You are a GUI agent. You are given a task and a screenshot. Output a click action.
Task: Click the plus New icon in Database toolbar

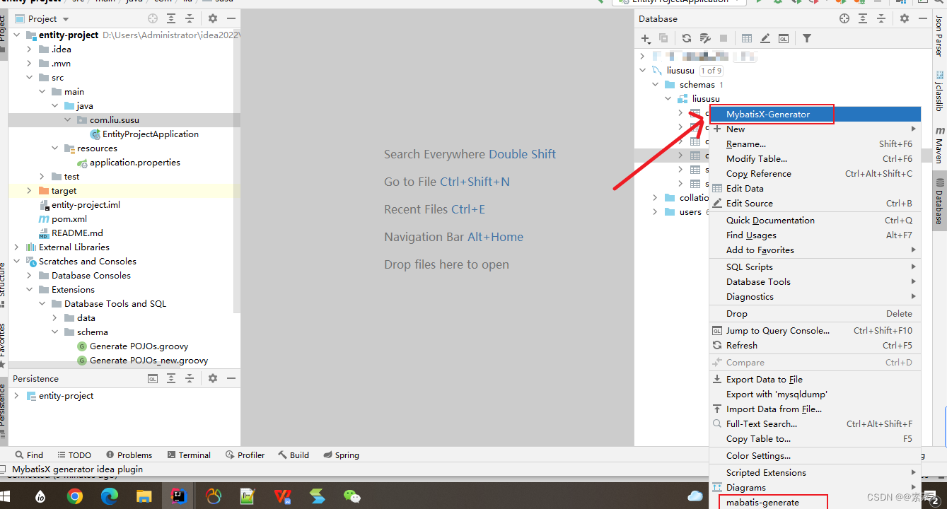pyautogui.click(x=646, y=39)
